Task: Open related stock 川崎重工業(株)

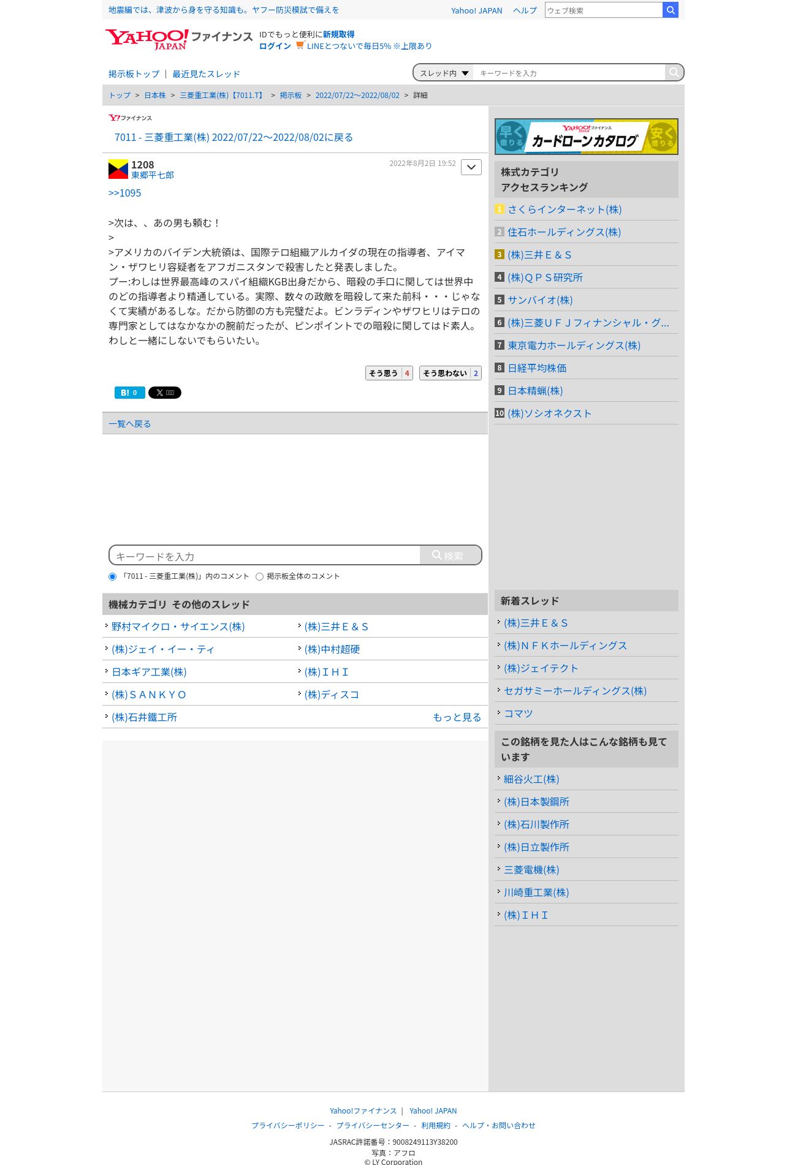Action: click(x=536, y=892)
